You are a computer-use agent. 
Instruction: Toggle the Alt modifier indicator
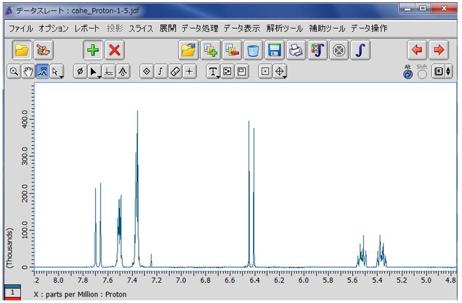[x=408, y=74]
